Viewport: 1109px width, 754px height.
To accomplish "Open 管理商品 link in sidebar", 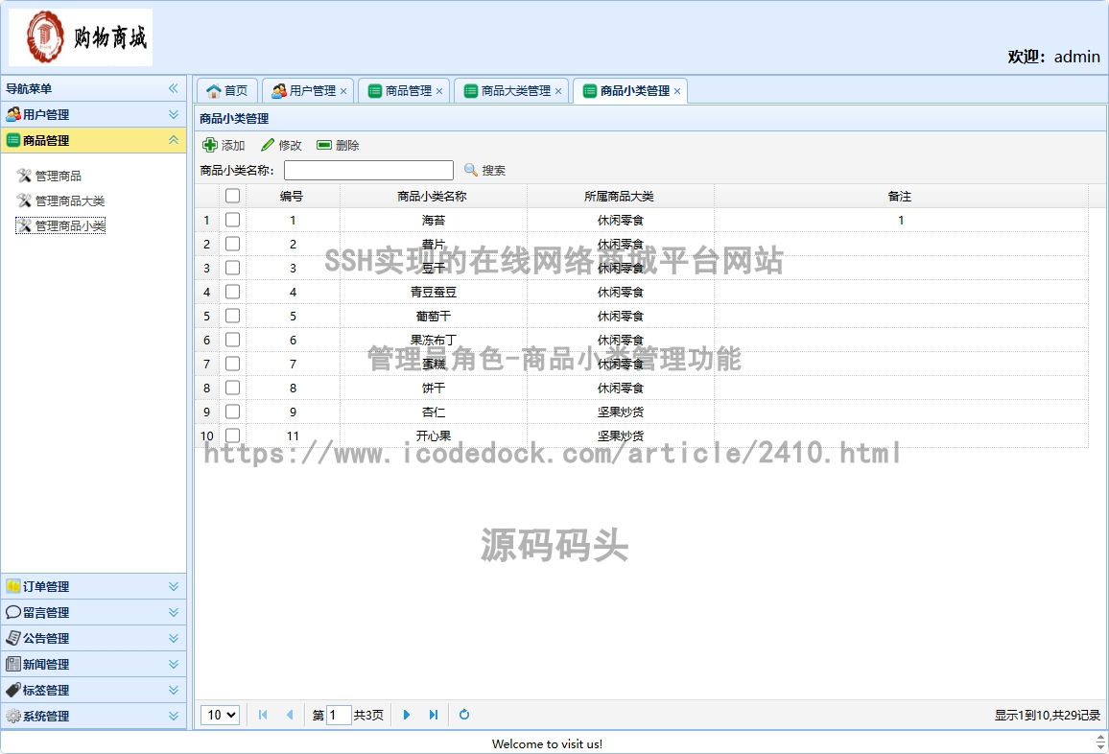I will [59, 176].
